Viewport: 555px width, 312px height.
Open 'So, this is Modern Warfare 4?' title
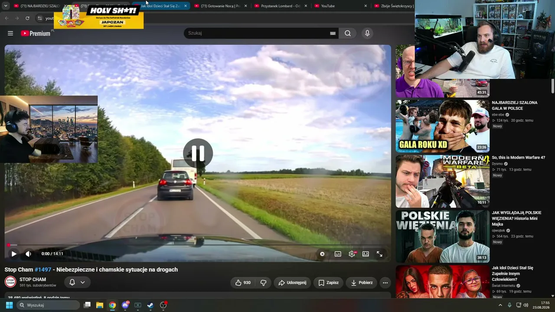pyautogui.click(x=518, y=158)
